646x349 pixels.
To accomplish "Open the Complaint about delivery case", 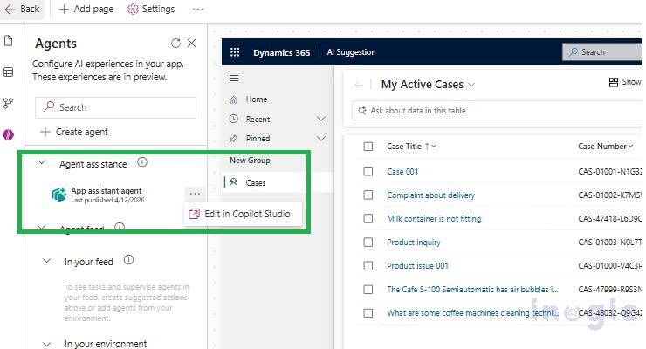I will (431, 195).
